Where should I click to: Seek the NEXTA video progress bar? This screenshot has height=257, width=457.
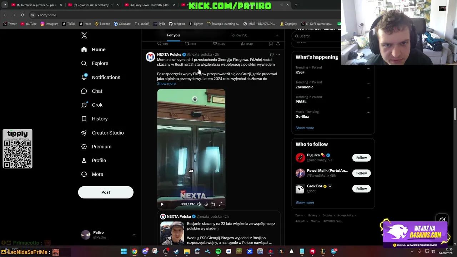[191, 197]
